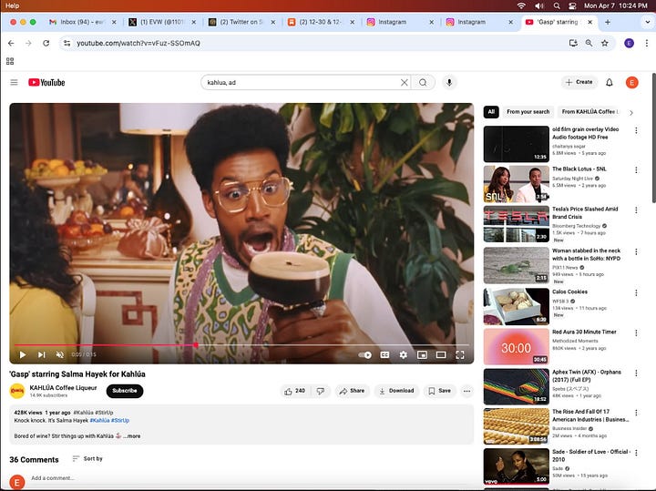
Task: Open the YouTube hamburger guide menu
Action: (x=14, y=82)
